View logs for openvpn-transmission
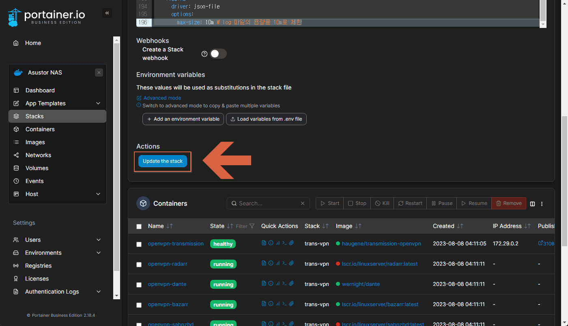Viewport: 568px width, 326px height. pyautogui.click(x=264, y=243)
